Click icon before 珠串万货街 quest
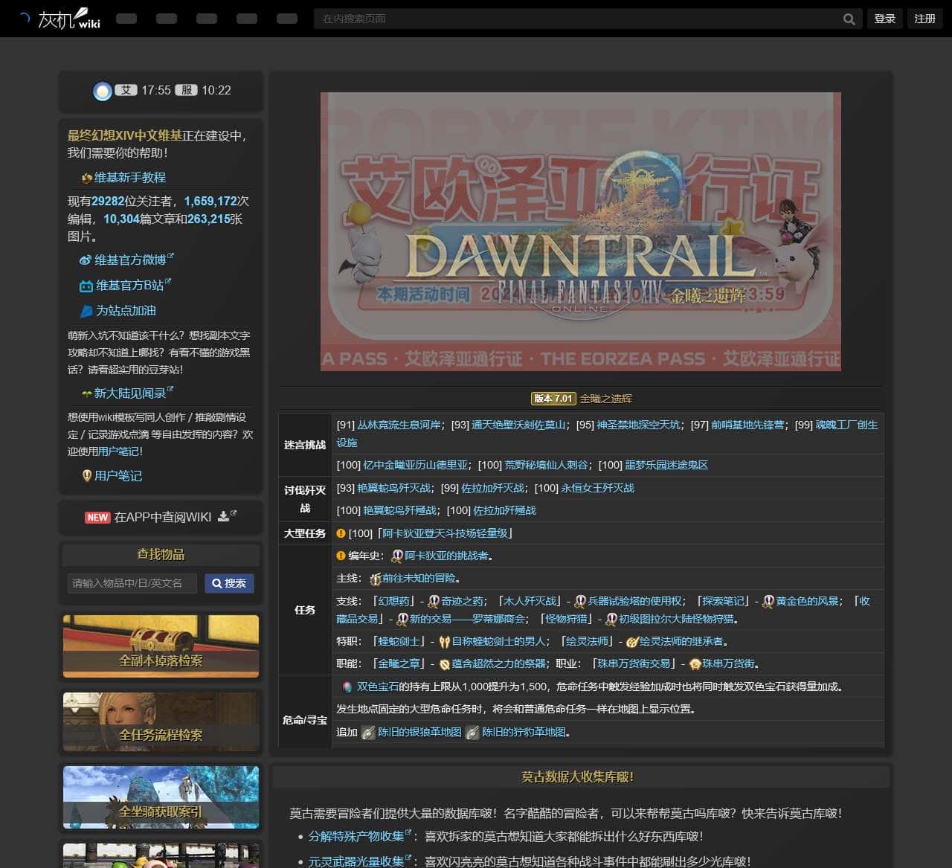952x868 pixels. click(x=695, y=664)
